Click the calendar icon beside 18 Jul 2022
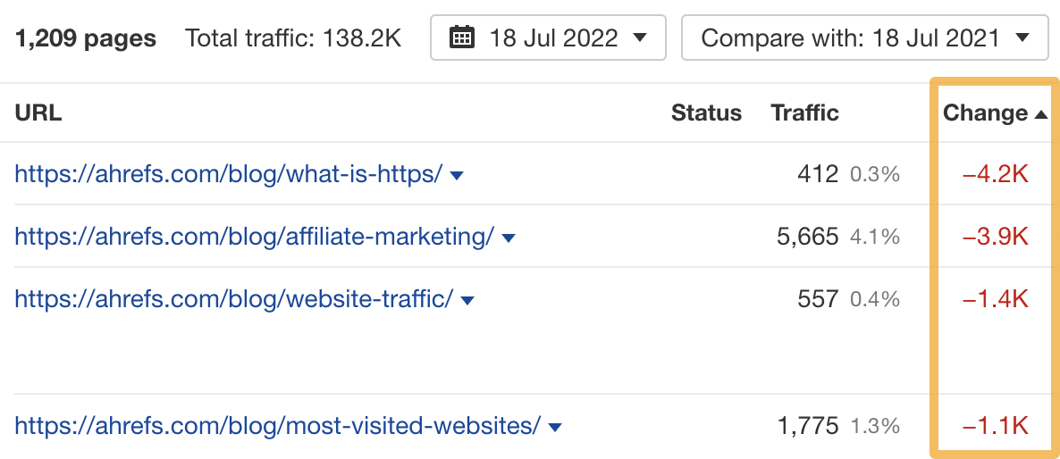This screenshot has width=1060, height=459. point(462,38)
